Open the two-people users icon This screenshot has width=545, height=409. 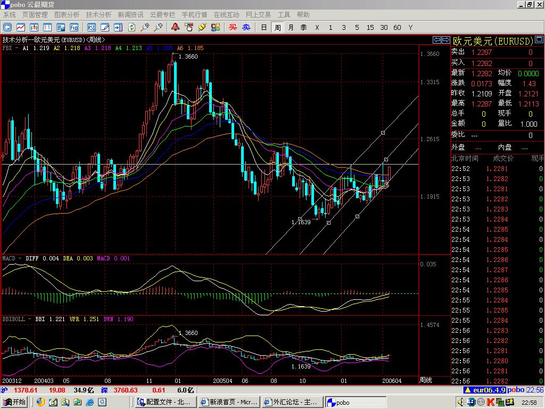coord(216,28)
